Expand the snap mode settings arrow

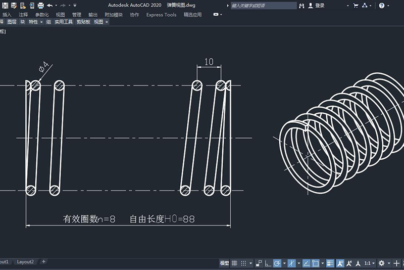pyautogui.click(x=250, y=263)
